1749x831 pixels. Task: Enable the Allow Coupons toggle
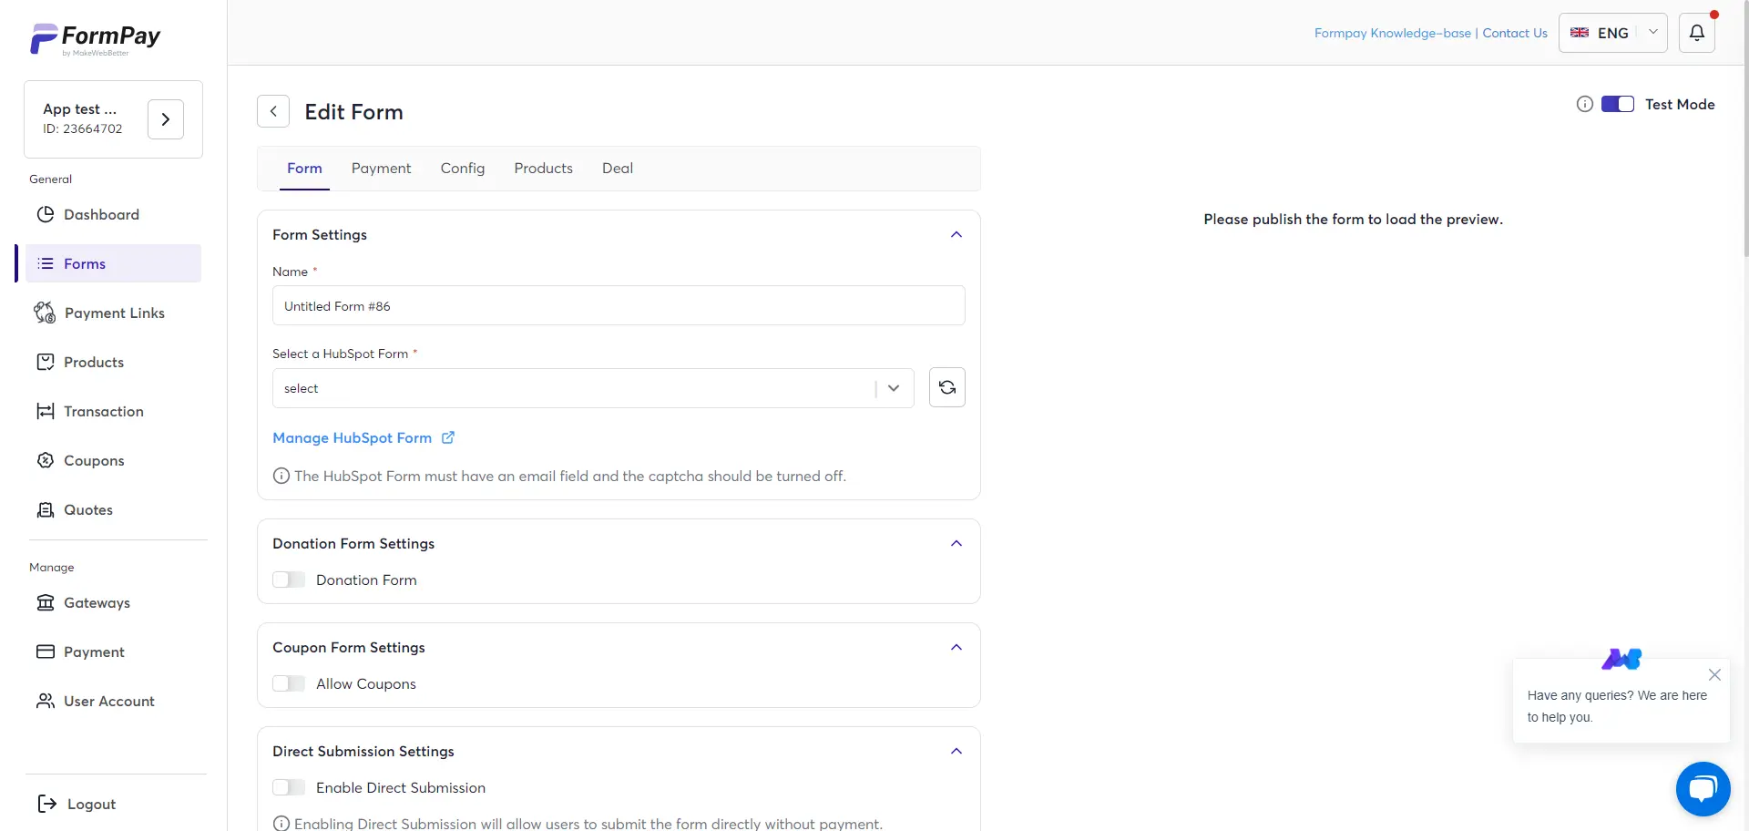tap(288, 683)
